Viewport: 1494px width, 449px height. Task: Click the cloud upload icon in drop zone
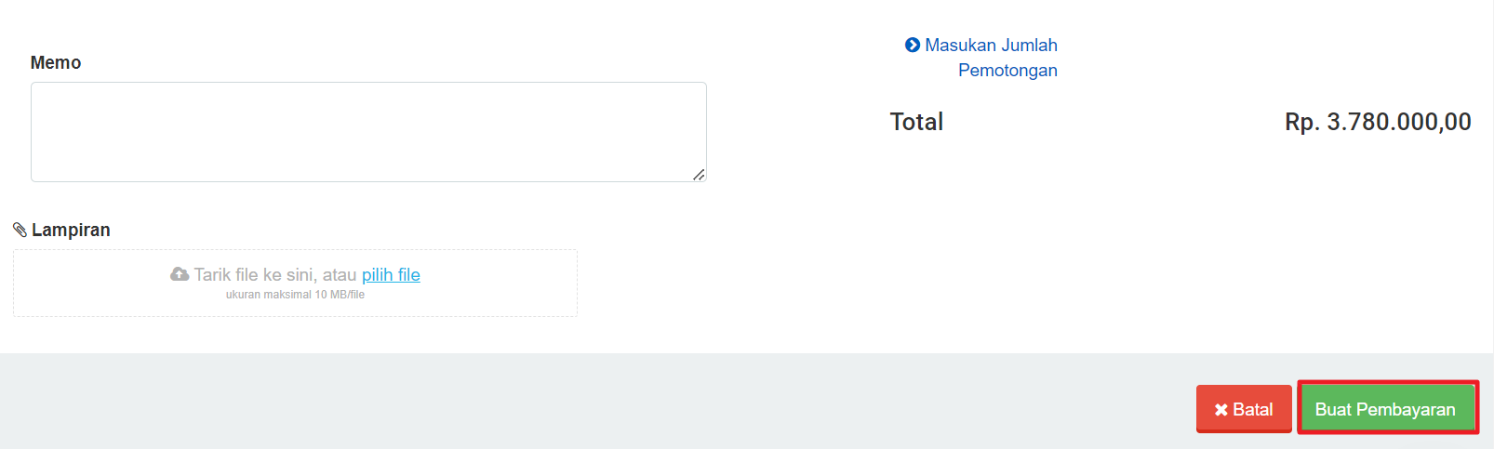(x=180, y=274)
